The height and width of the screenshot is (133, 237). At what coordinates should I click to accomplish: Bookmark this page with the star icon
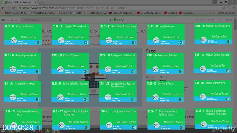click(229, 8)
